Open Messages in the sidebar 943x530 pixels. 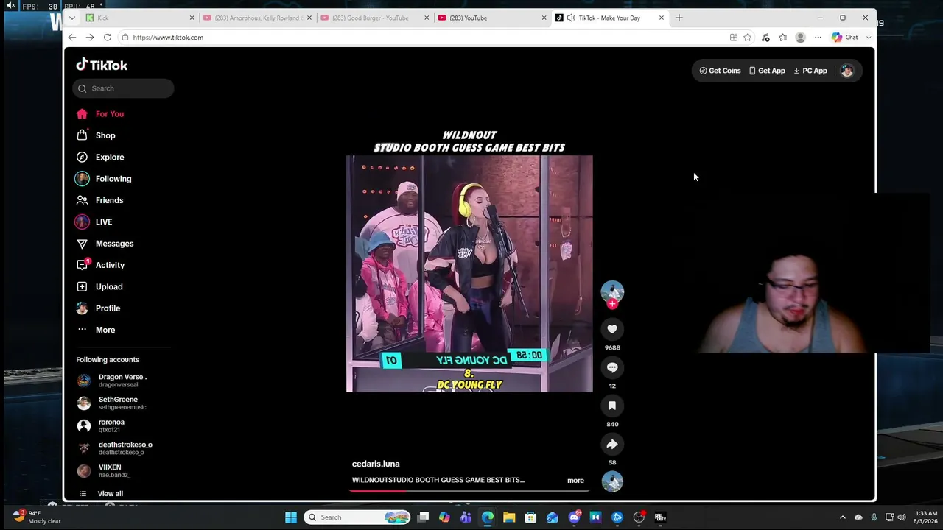click(x=105, y=244)
